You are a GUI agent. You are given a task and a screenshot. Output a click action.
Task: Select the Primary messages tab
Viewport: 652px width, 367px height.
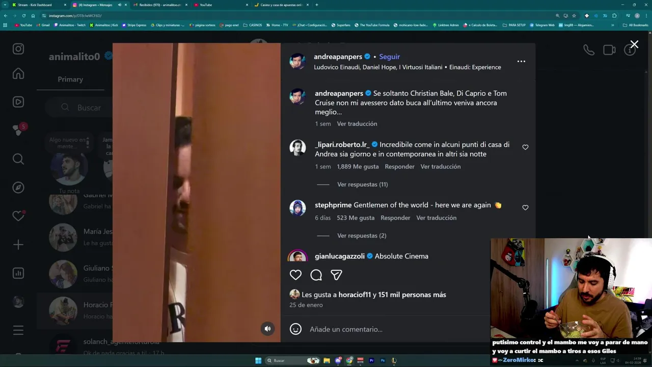point(70,80)
